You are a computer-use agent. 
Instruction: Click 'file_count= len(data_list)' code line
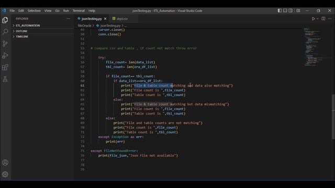[x=130, y=62]
